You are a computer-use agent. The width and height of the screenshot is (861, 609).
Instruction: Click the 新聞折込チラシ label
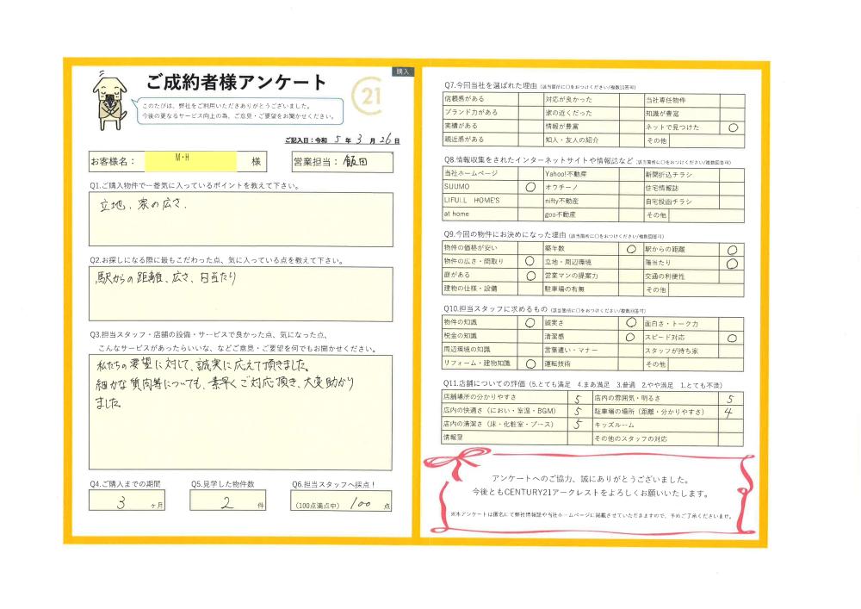[x=668, y=175]
